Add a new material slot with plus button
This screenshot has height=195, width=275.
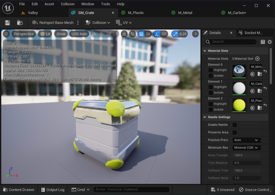(x=257, y=59)
